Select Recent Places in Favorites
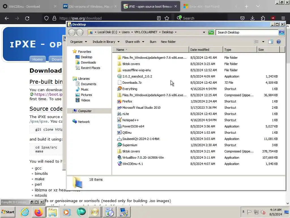The width and height of the screenshot is (290, 218). 90,68
